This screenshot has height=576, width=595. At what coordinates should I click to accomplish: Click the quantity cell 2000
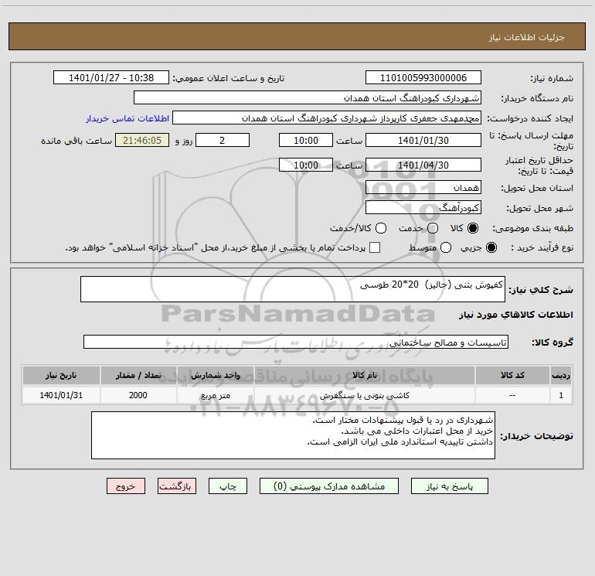[138, 395]
